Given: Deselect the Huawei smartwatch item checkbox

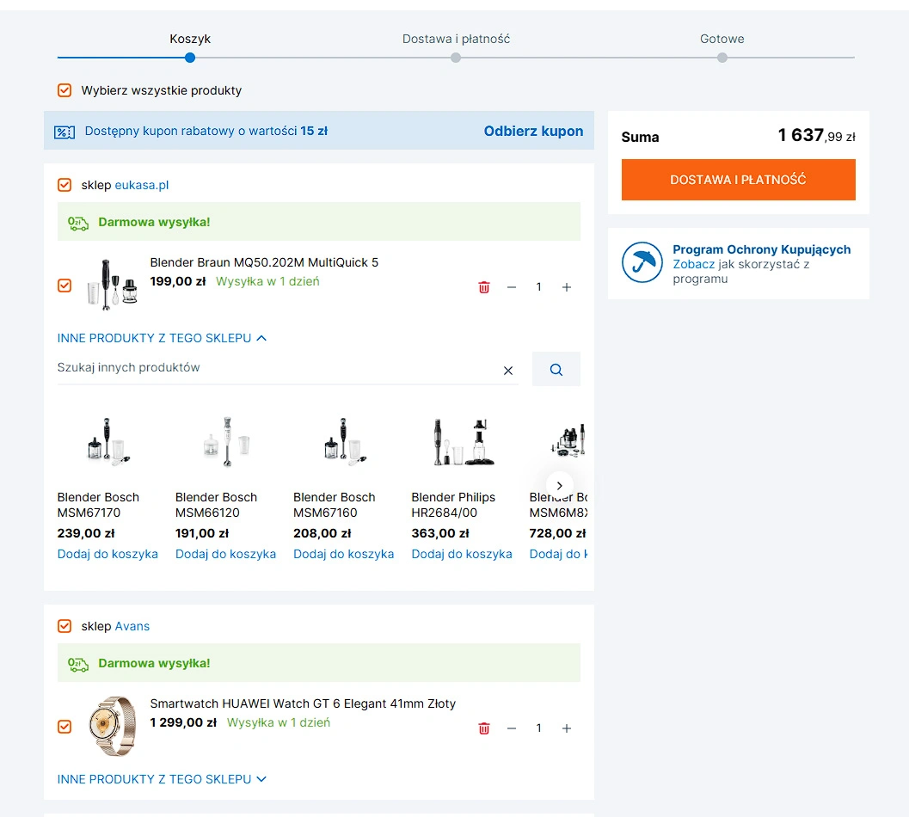Looking at the screenshot, I should [64, 727].
